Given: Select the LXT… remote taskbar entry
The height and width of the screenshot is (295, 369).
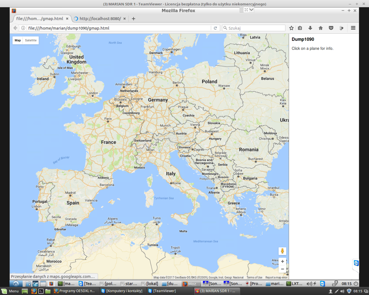Looking at the screenshot, I should click(x=295, y=283).
